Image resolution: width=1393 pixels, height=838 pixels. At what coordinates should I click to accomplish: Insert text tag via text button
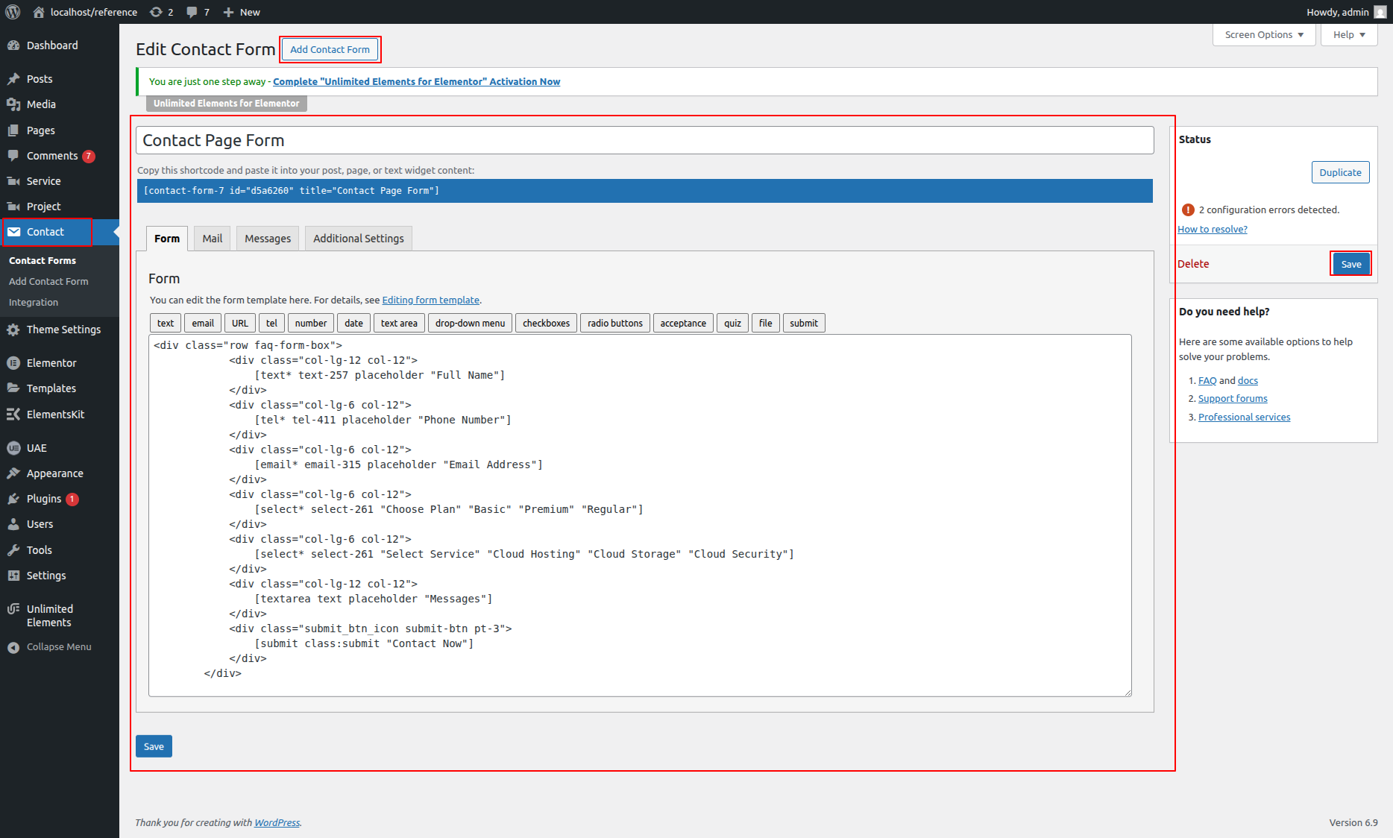166,323
